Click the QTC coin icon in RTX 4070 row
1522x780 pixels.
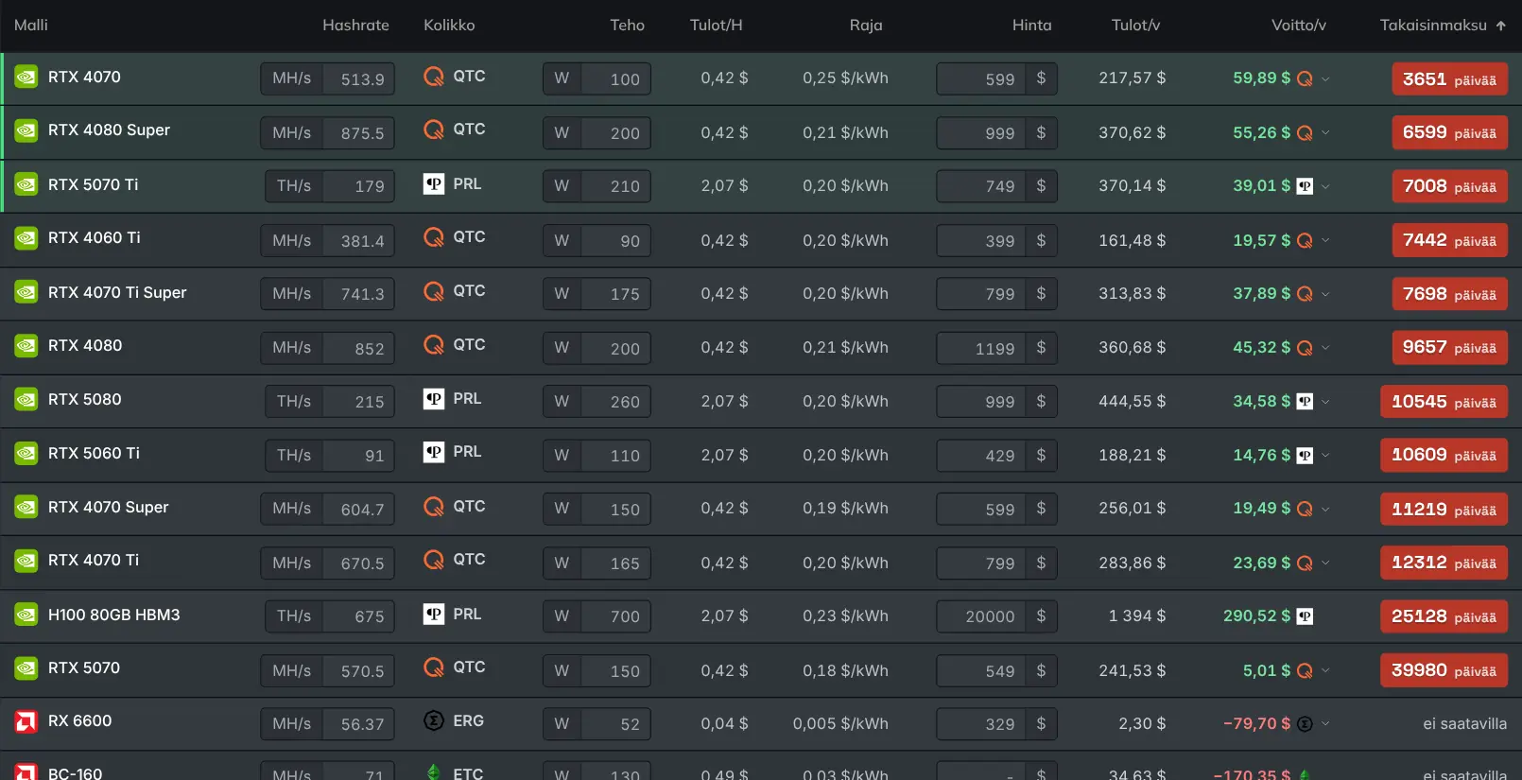point(434,77)
